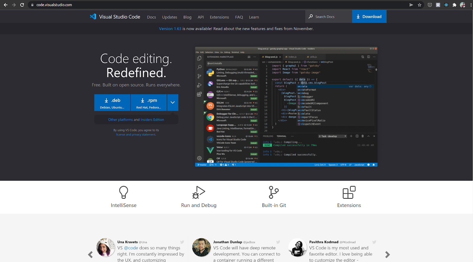This screenshot has height=262, width=473.
Task: Open the Other platforms link
Action: pyautogui.click(x=120, y=120)
